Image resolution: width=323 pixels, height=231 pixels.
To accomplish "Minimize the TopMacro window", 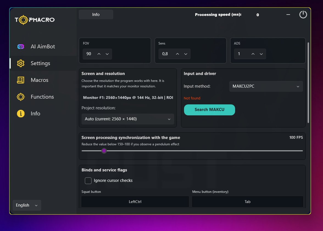I will [288, 15].
